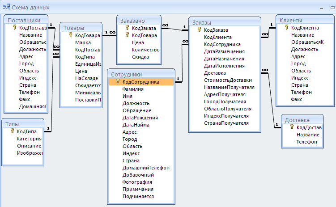The height and width of the screenshot is (207, 336).
Task: Select the Доставка field inside Заказы table
Action: (215, 73)
